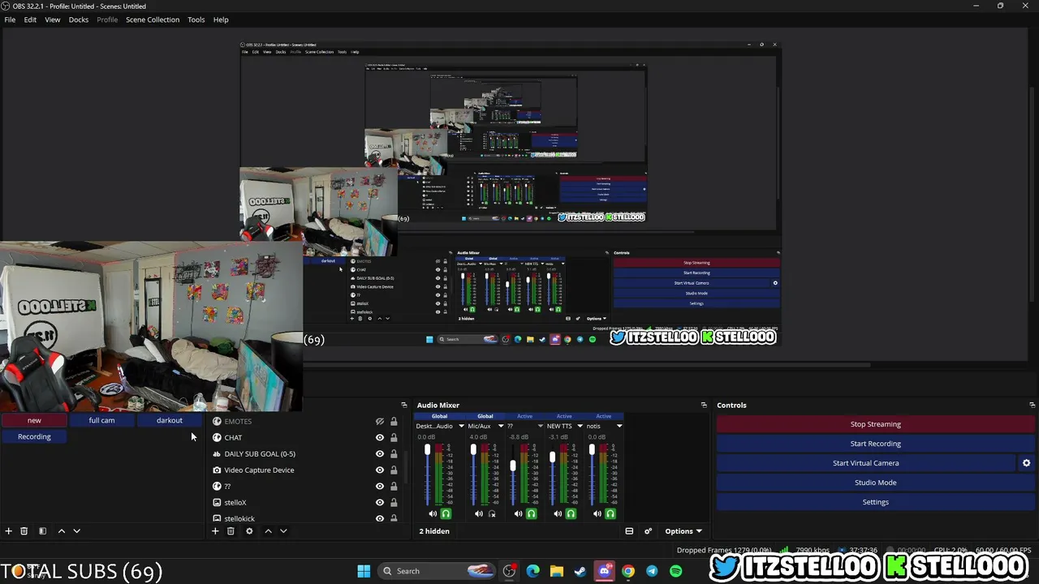Toggle audio mixer layout icon
This screenshot has width=1039, height=584.
tap(629, 531)
